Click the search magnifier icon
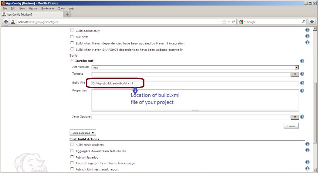The height and width of the screenshot is (173, 318). click(304, 22)
